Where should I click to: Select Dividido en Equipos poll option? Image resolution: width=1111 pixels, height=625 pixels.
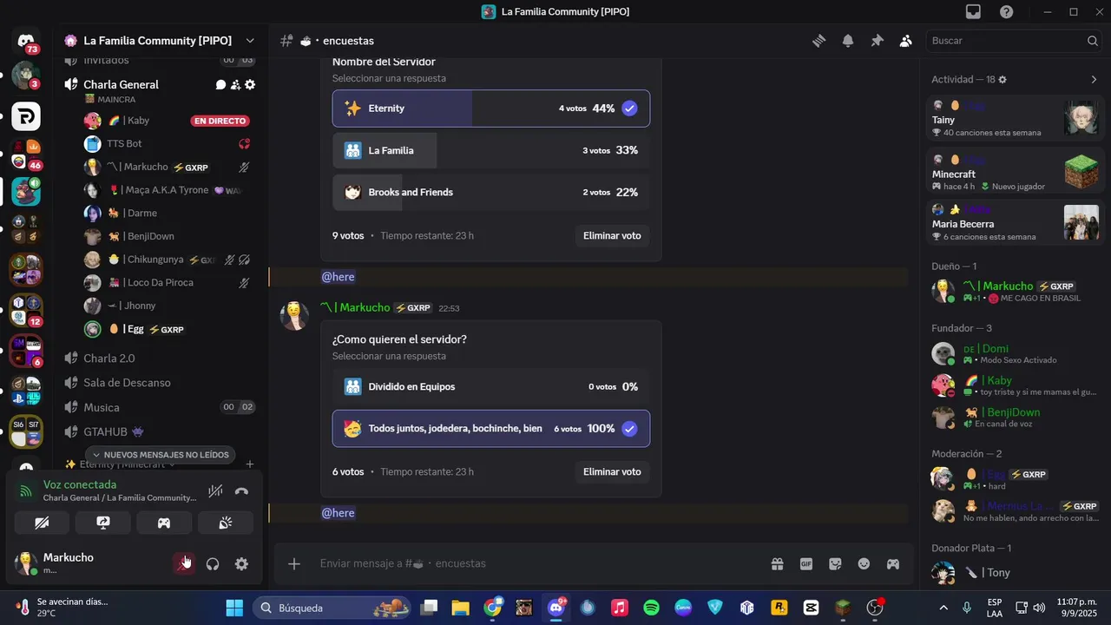tap(490, 386)
